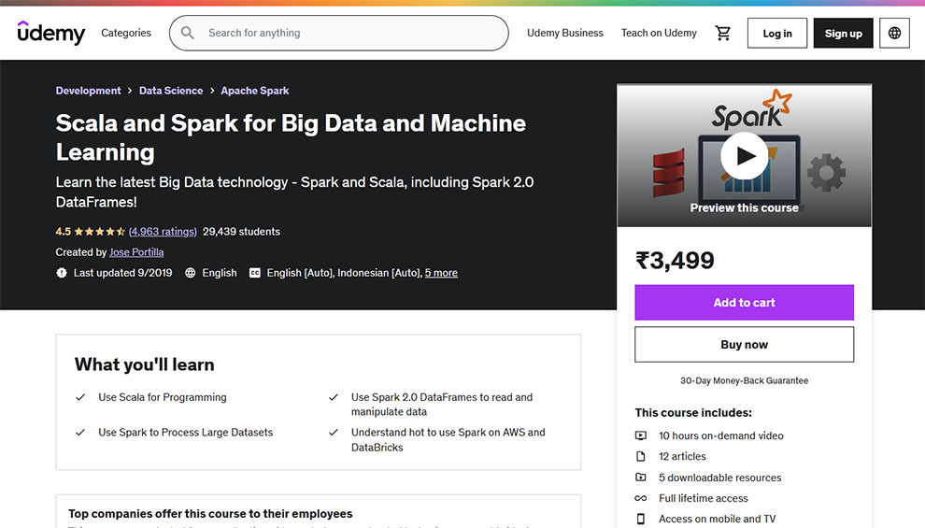The height and width of the screenshot is (528, 925).
Task: Click the course title heading
Action: click(x=291, y=137)
